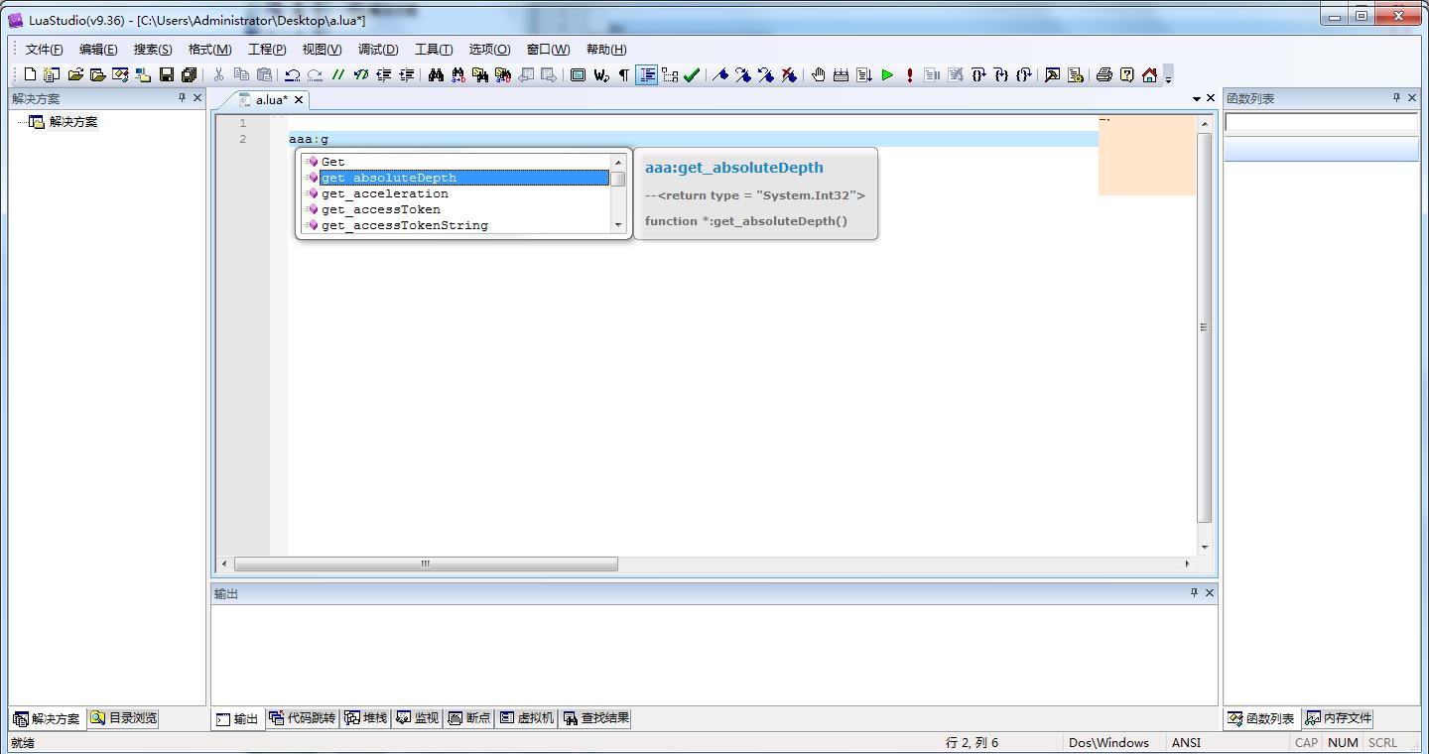Switch to the 断点 tab
Viewport: 1429px width, 754px height.
tap(469, 718)
